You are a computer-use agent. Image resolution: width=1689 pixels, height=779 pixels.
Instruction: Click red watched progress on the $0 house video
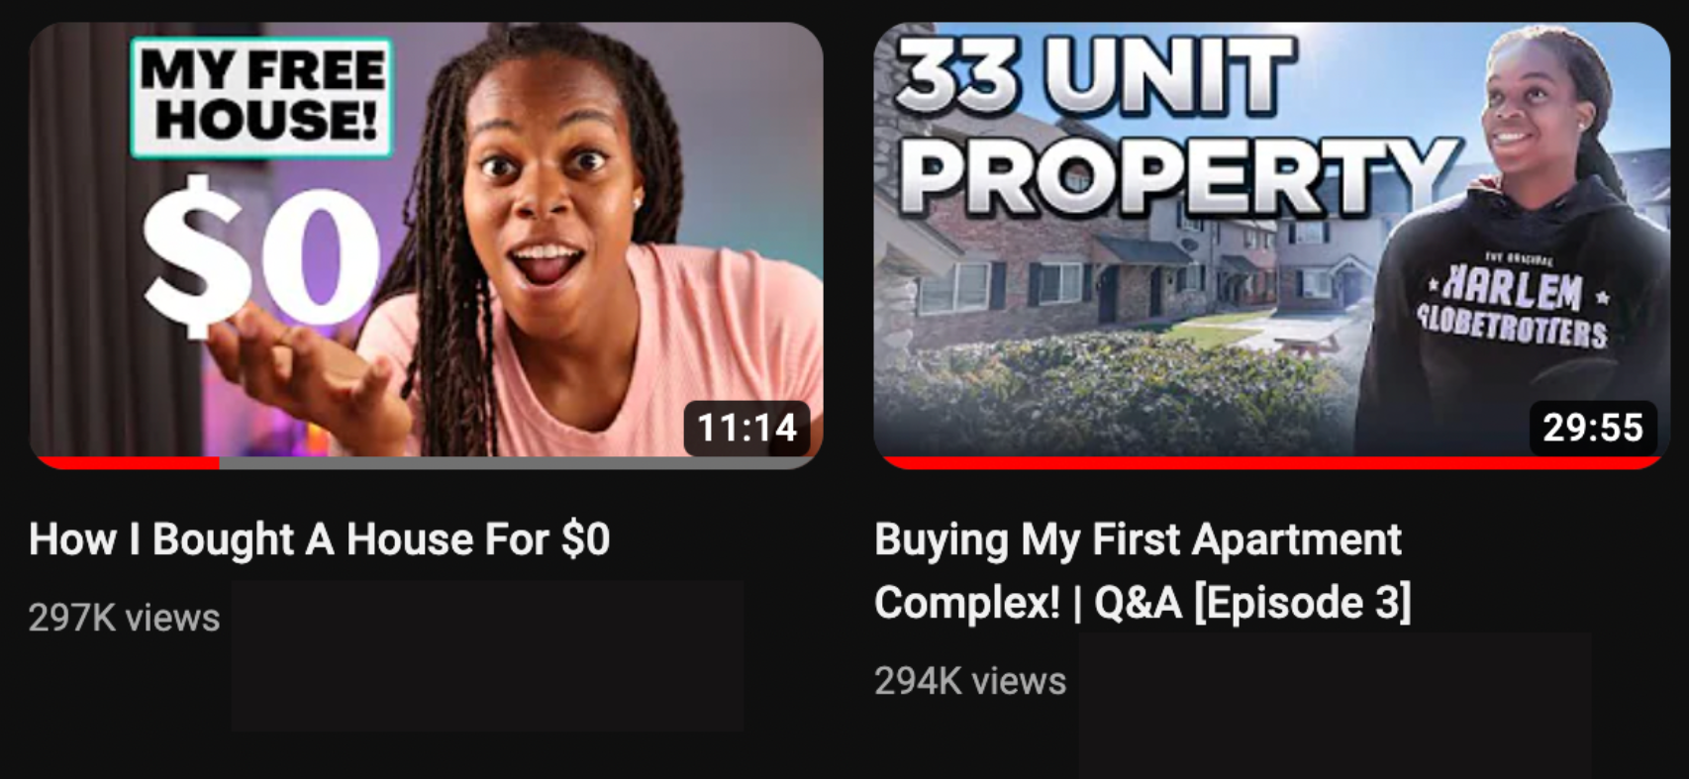[x=126, y=463]
